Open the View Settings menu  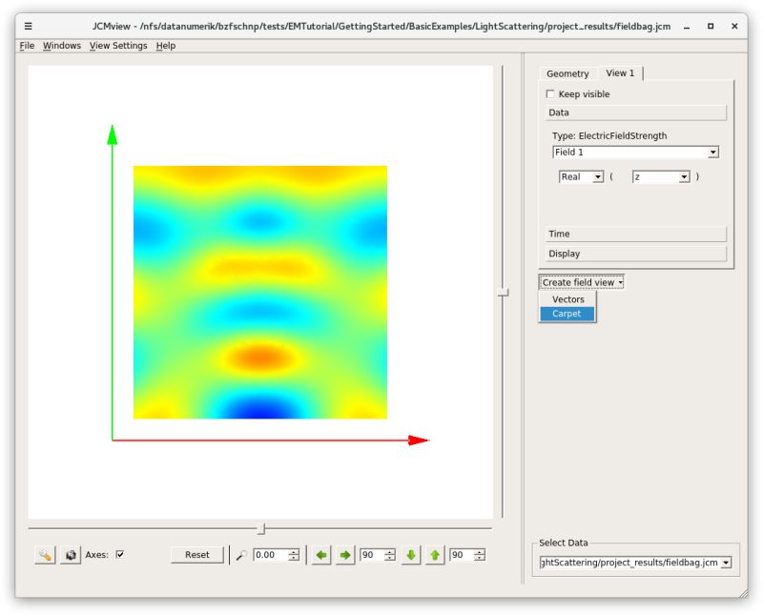(x=118, y=45)
